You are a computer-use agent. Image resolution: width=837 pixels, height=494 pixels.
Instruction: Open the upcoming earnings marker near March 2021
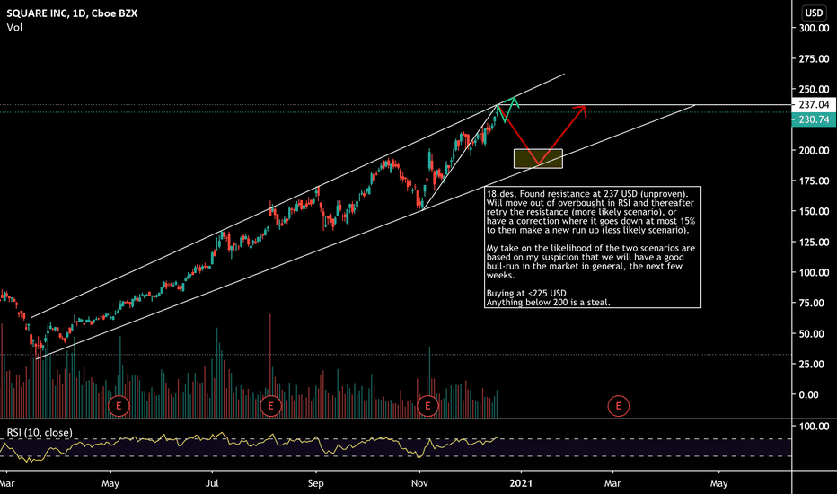[x=618, y=406]
